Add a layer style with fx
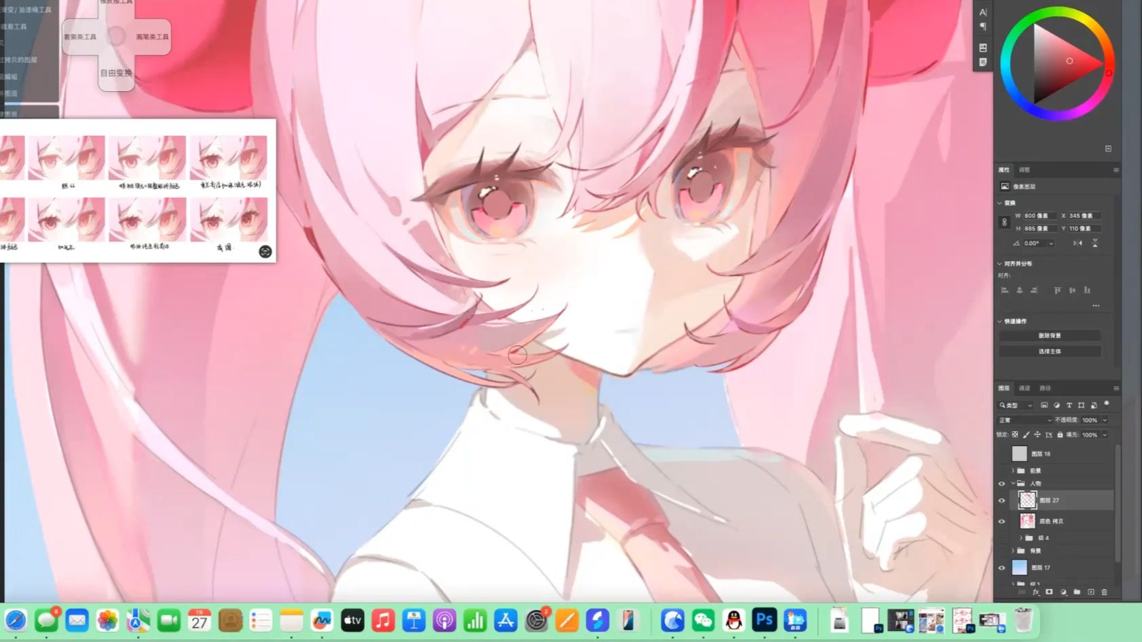The image size is (1142, 642). (1036, 592)
